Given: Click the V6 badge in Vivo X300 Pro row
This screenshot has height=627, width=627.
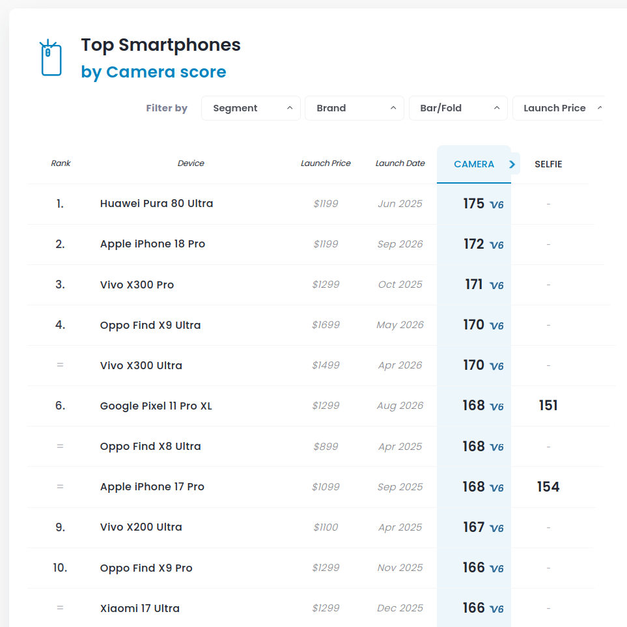Looking at the screenshot, I should 497,286.
